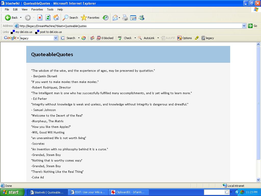Screen dimensions: 261x196
Task: Open Google toolbar Options
Action: click(185, 38)
